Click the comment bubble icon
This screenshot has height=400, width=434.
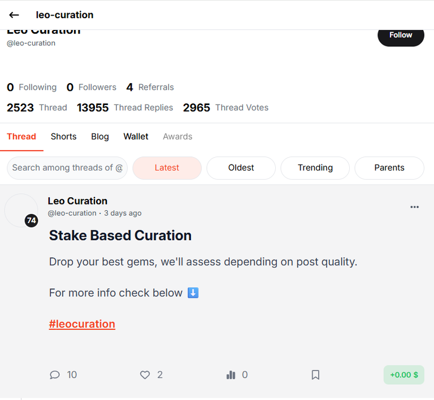(54, 375)
